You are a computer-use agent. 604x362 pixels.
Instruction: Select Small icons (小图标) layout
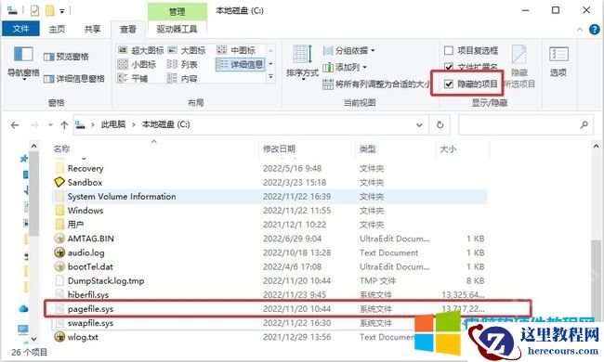[137, 64]
